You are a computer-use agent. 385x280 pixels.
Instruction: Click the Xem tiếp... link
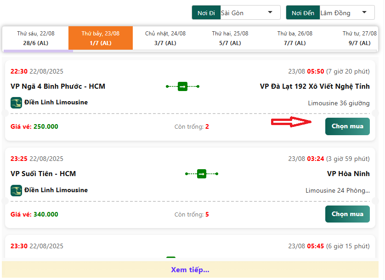point(190,270)
